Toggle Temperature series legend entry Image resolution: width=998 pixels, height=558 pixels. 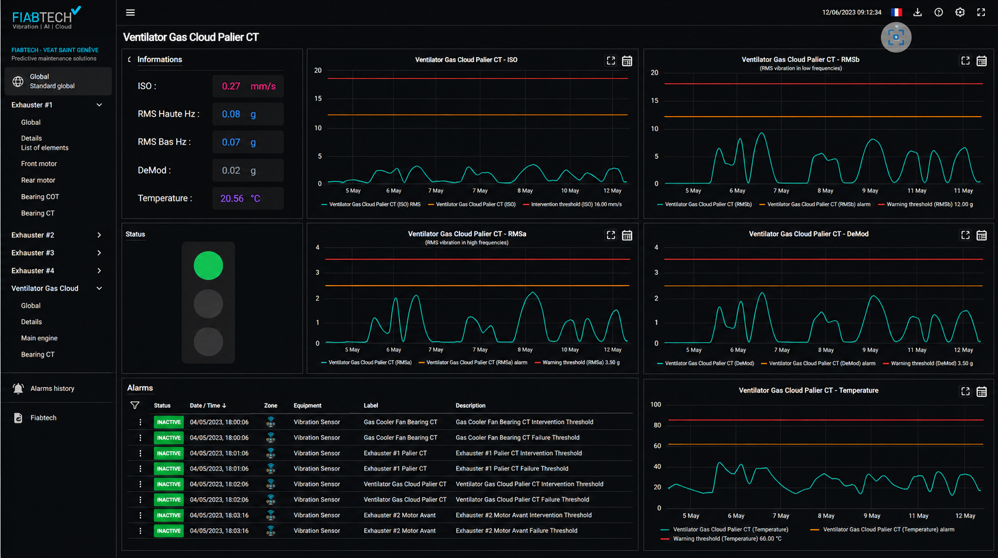coord(724,529)
